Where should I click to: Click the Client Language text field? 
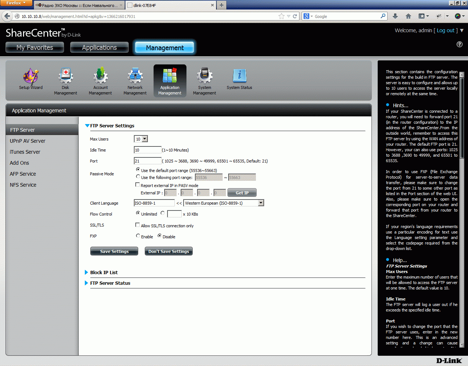pyautogui.click(x=154, y=203)
